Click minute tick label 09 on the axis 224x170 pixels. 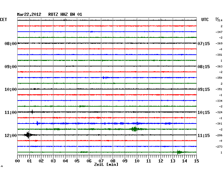click(125, 161)
